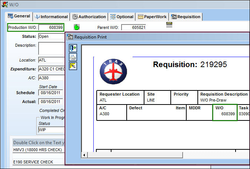Click the Requester Location ATL cell
Viewport: 250px width, 169px height.
(x=120, y=97)
